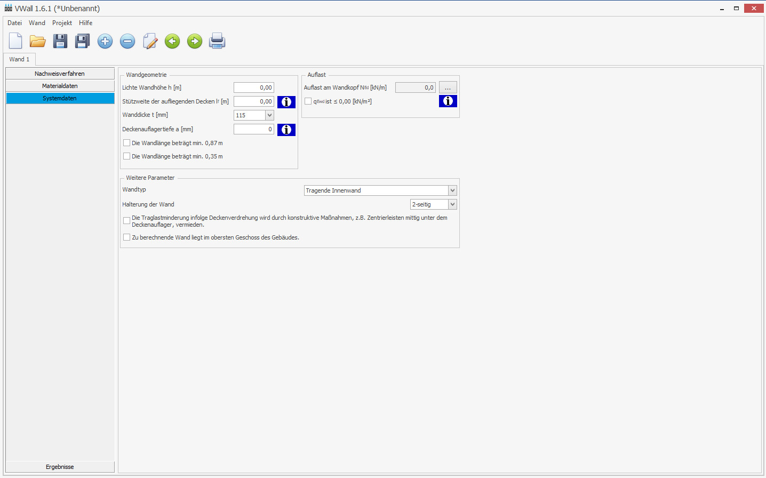Image resolution: width=766 pixels, height=478 pixels.
Task: Minimize the VWall window
Action: (x=722, y=9)
